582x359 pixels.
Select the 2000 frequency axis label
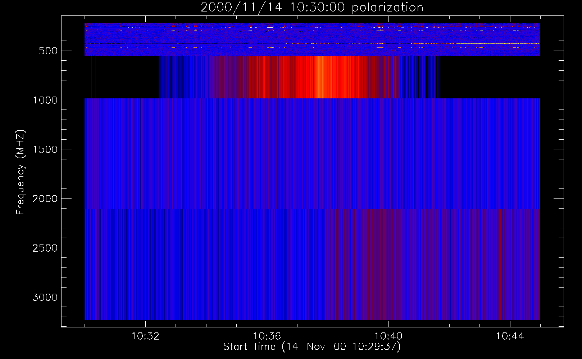tap(45, 199)
